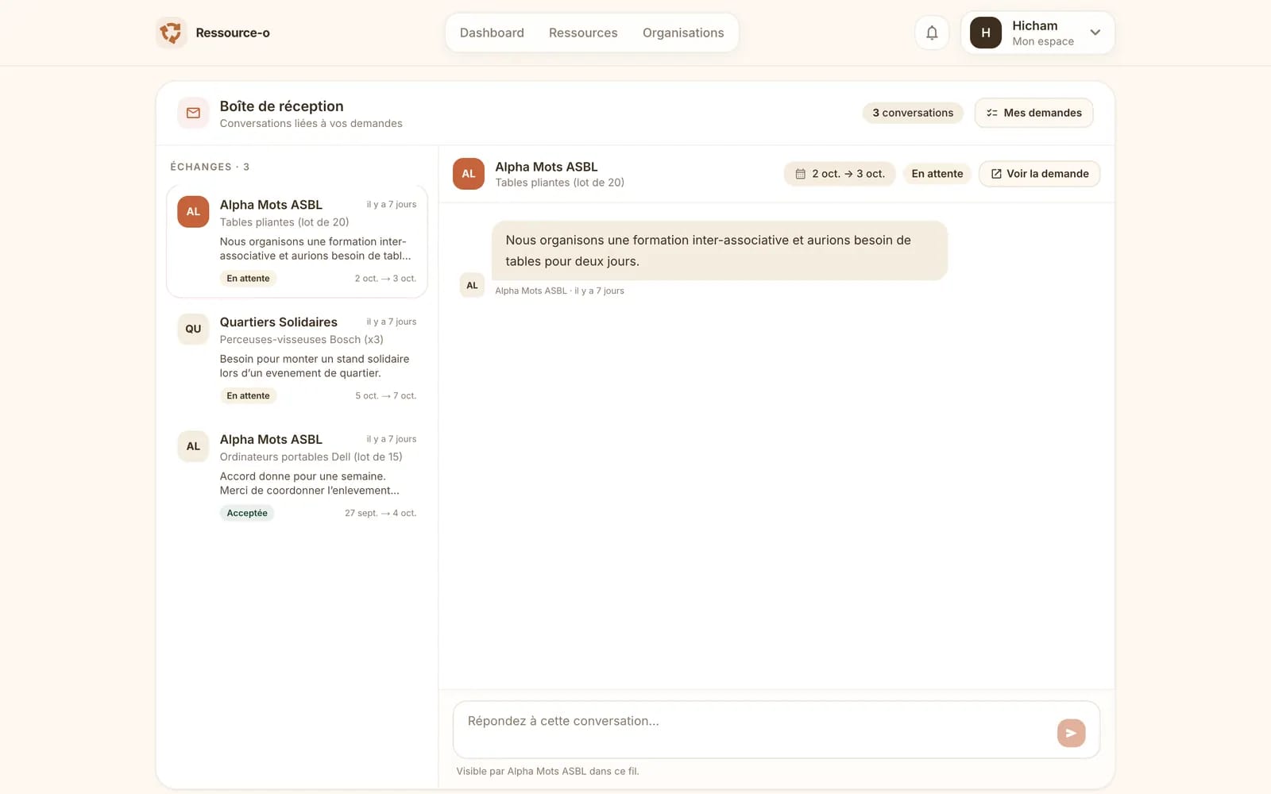Click Visible par Alpha Mots ASBL note
This screenshot has height=794, width=1271.
pos(547,771)
